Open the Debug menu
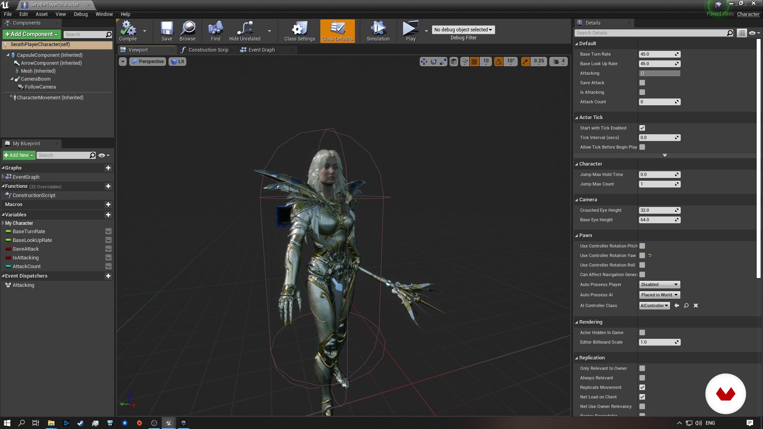763x429 pixels. coord(81,14)
